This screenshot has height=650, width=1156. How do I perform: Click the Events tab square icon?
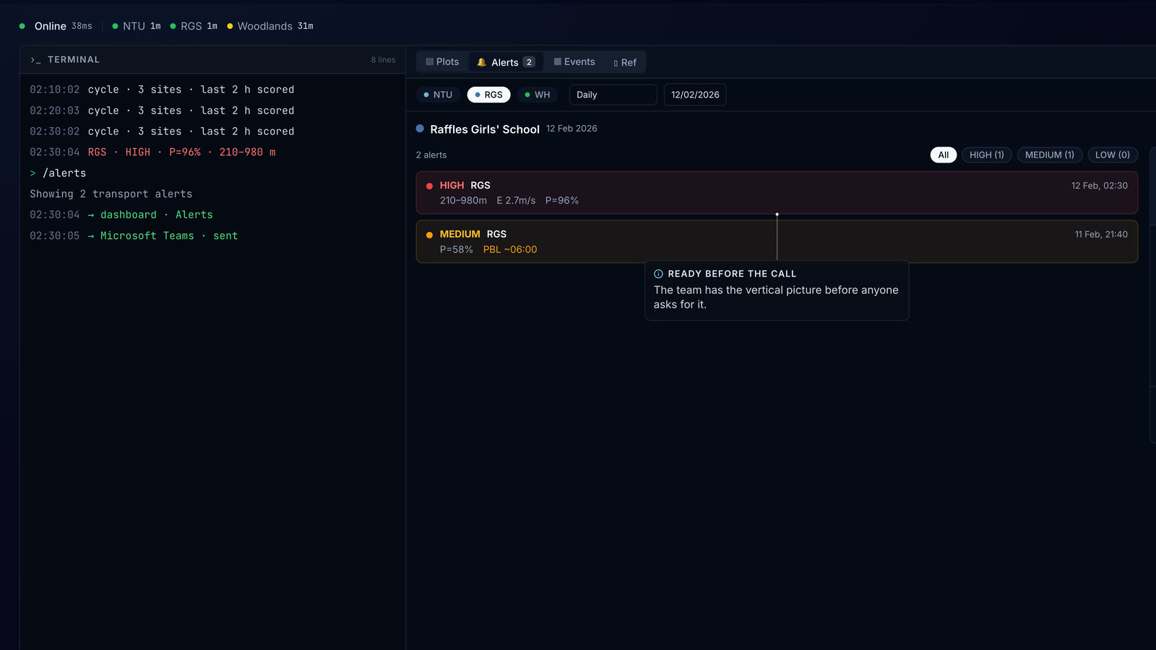(558, 62)
